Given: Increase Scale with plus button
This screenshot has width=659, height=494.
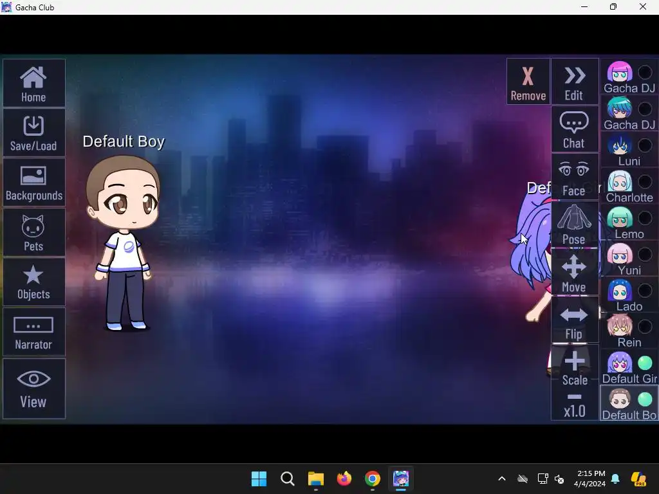Looking at the screenshot, I should [575, 361].
